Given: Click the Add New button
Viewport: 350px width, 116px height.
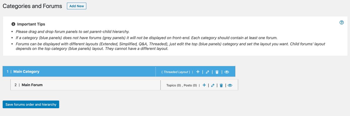Looking at the screenshot, I should pyautogui.click(x=76, y=6).
